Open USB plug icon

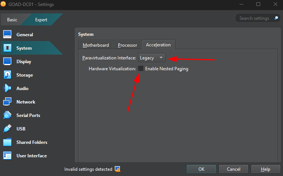(7, 129)
